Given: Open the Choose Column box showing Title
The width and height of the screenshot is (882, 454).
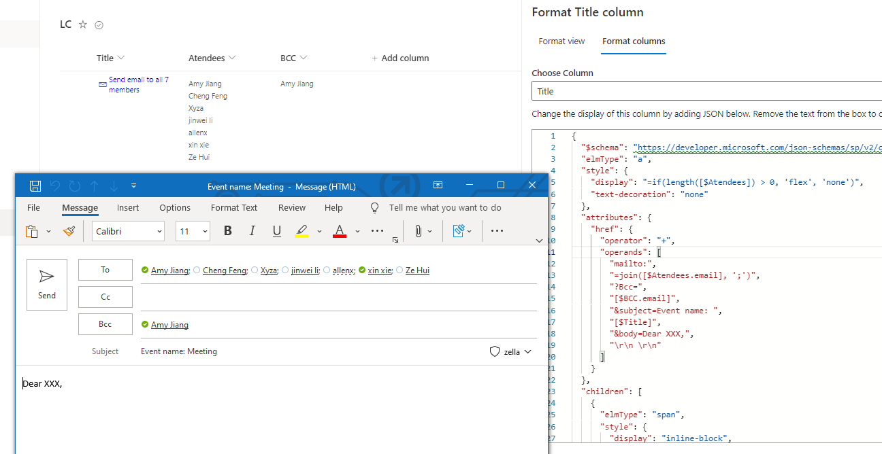Looking at the screenshot, I should pyautogui.click(x=706, y=91).
